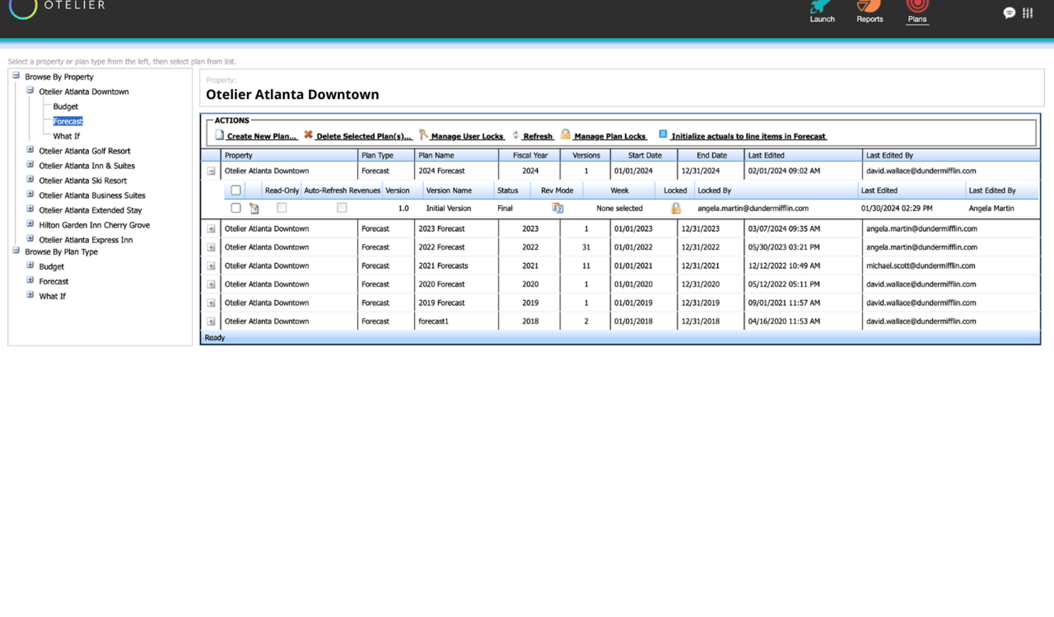Click the Create New Plan link
Image resolution: width=1054 pixels, height=617 pixels.
coord(262,136)
